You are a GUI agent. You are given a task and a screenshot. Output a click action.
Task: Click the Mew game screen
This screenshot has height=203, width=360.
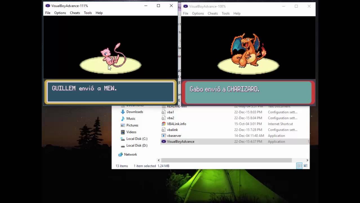[x=110, y=47]
